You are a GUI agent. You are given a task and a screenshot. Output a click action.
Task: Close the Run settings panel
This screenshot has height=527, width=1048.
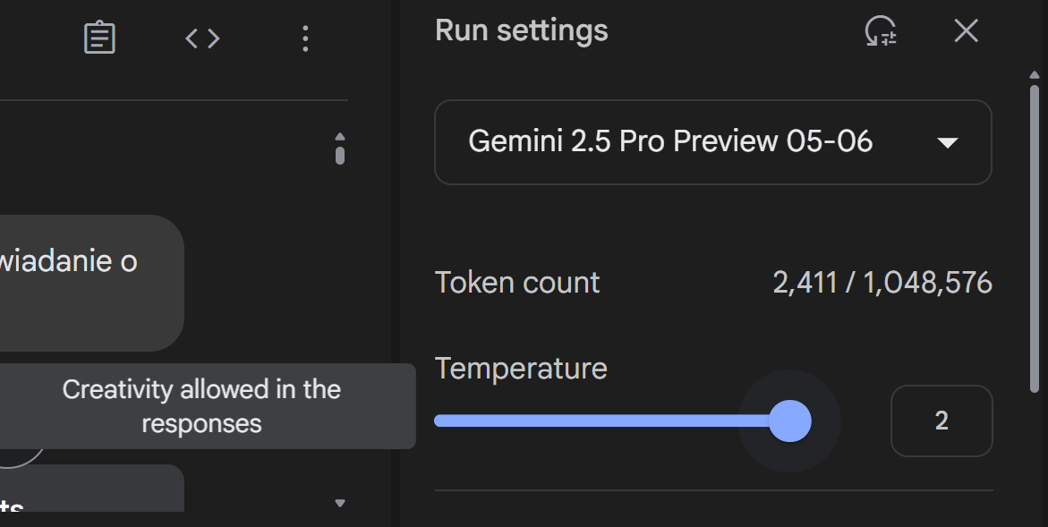coord(966,31)
